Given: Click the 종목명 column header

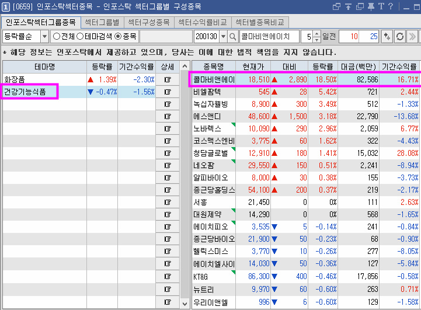Looking at the screenshot, I should [x=214, y=67].
